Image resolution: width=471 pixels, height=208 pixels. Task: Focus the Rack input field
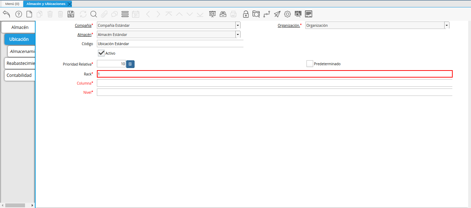click(275, 74)
